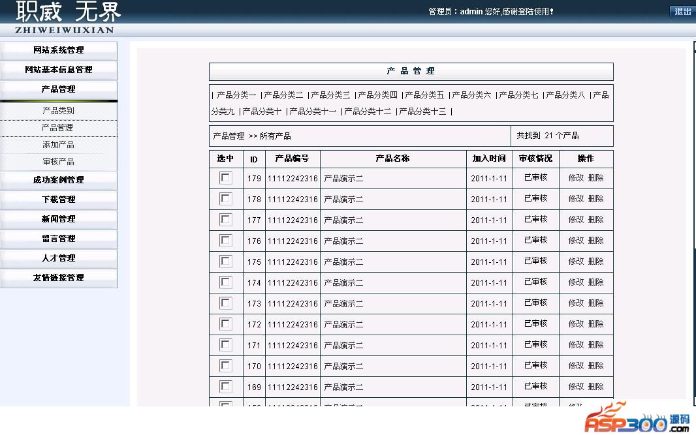
Task: Filter by 产品分类四 category link
Action: 377,95
